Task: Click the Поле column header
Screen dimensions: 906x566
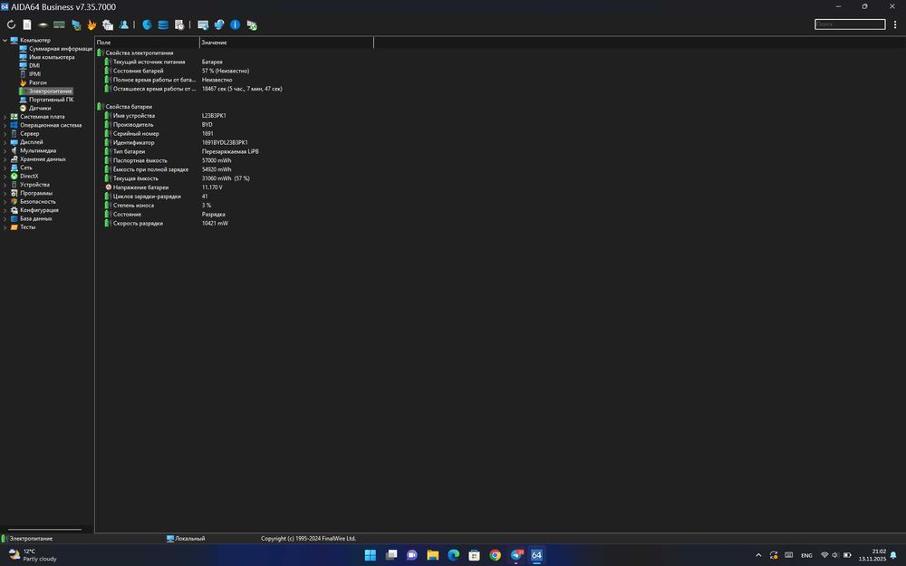Action: pyautogui.click(x=148, y=43)
